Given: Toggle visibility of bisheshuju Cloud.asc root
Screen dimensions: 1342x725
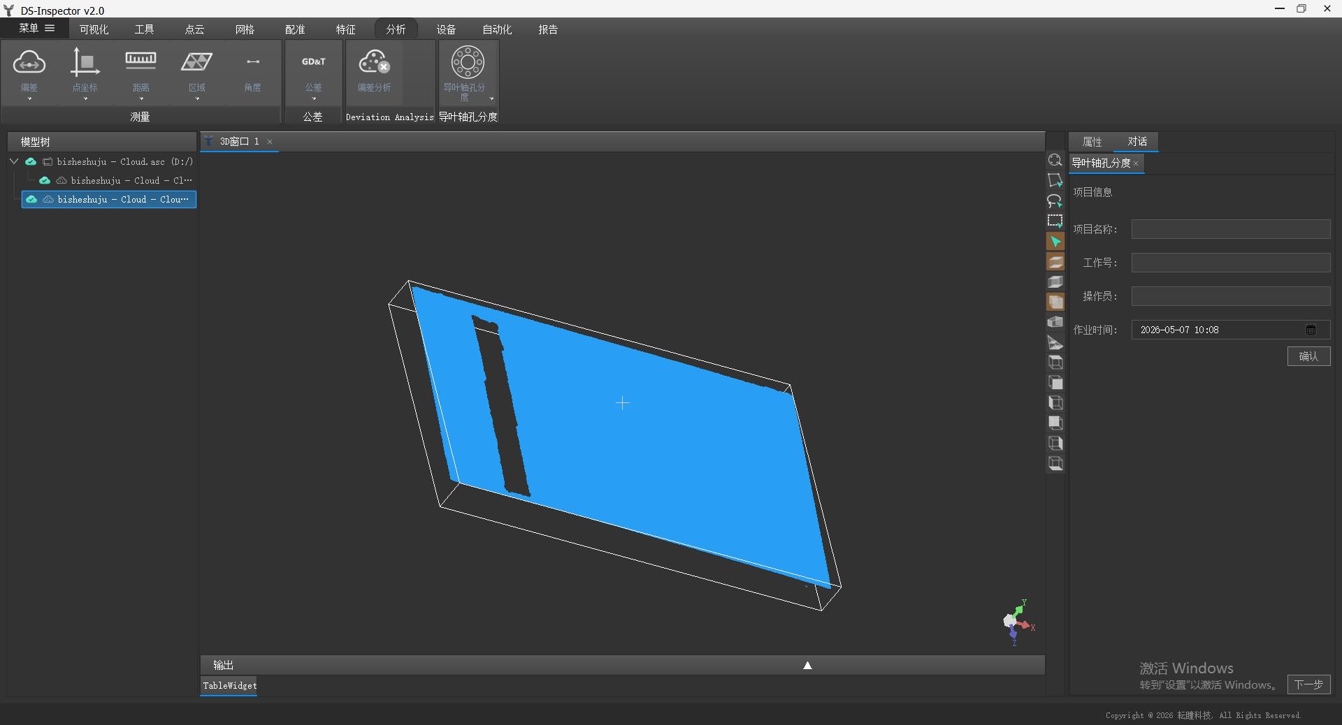Looking at the screenshot, I should pos(31,161).
